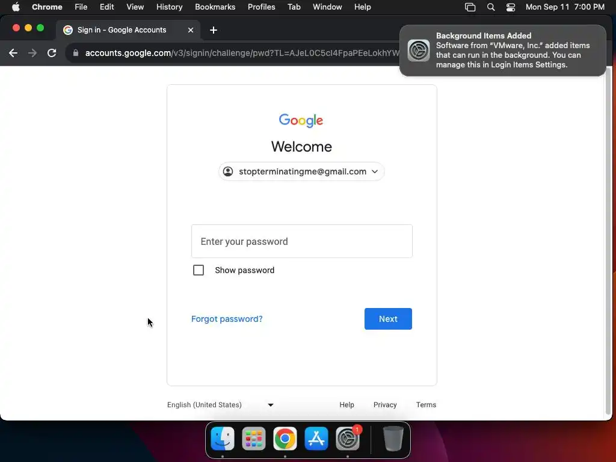Open the Privacy link in footer
This screenshot has width=616, height=462.
[385, 405]
